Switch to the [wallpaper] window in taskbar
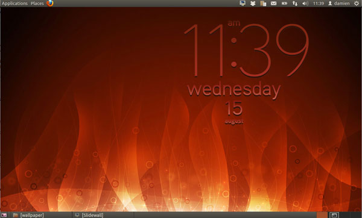Image resolution: width=362 pixels, height=218 pixels. [42, 215]
